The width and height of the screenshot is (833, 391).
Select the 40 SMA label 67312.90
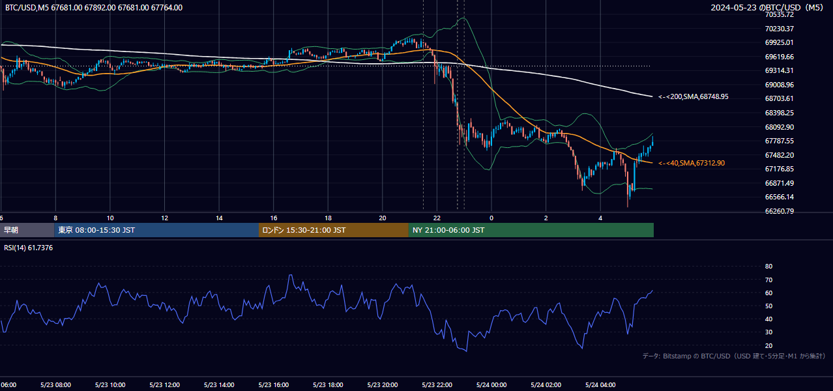(692, 163)
